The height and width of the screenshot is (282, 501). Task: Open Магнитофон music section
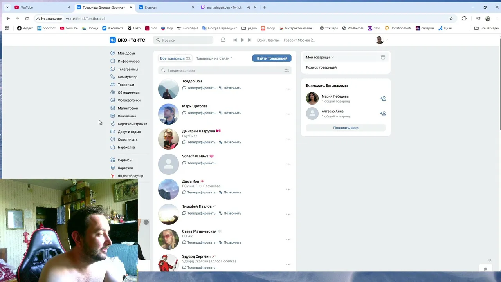(124, 108)
